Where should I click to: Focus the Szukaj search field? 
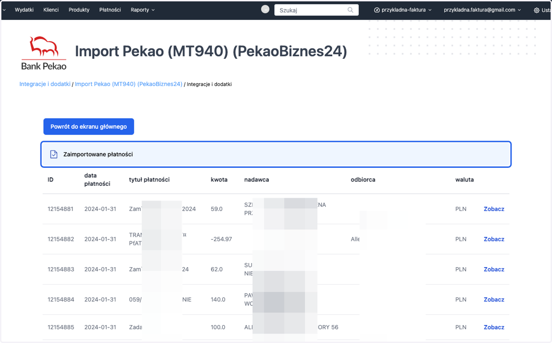tap(316, 10)
